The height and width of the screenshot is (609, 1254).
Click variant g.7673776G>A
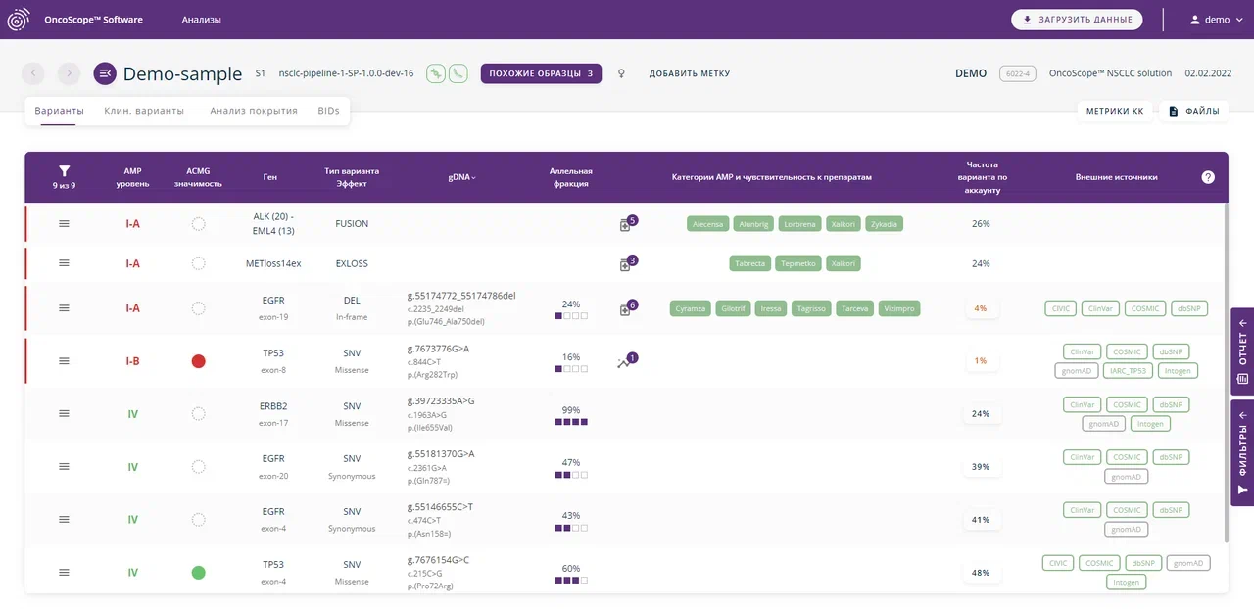point(438,349)
